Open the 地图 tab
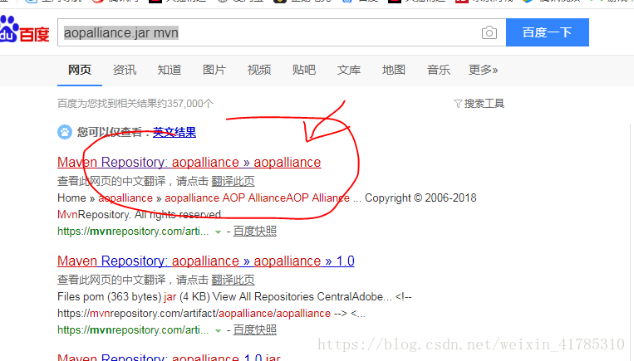Viewport: 634px width, 361px height. click(x=394, y=70)
